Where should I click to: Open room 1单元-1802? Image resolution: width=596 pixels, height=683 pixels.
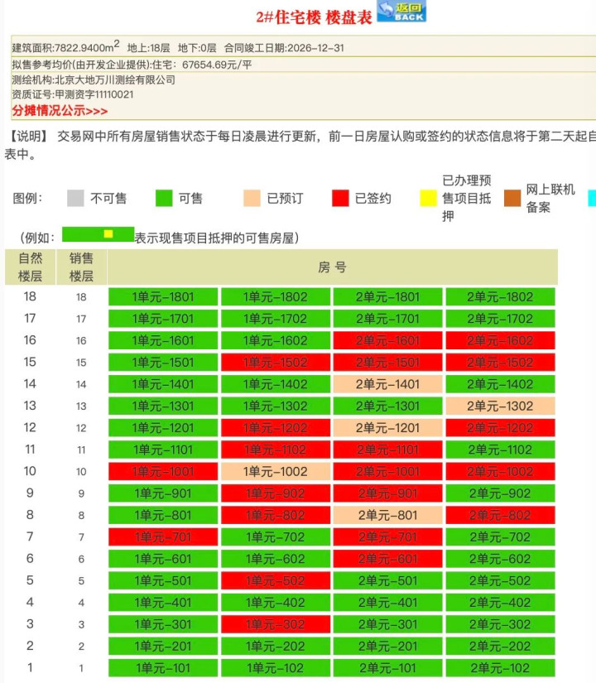[276, 297]
